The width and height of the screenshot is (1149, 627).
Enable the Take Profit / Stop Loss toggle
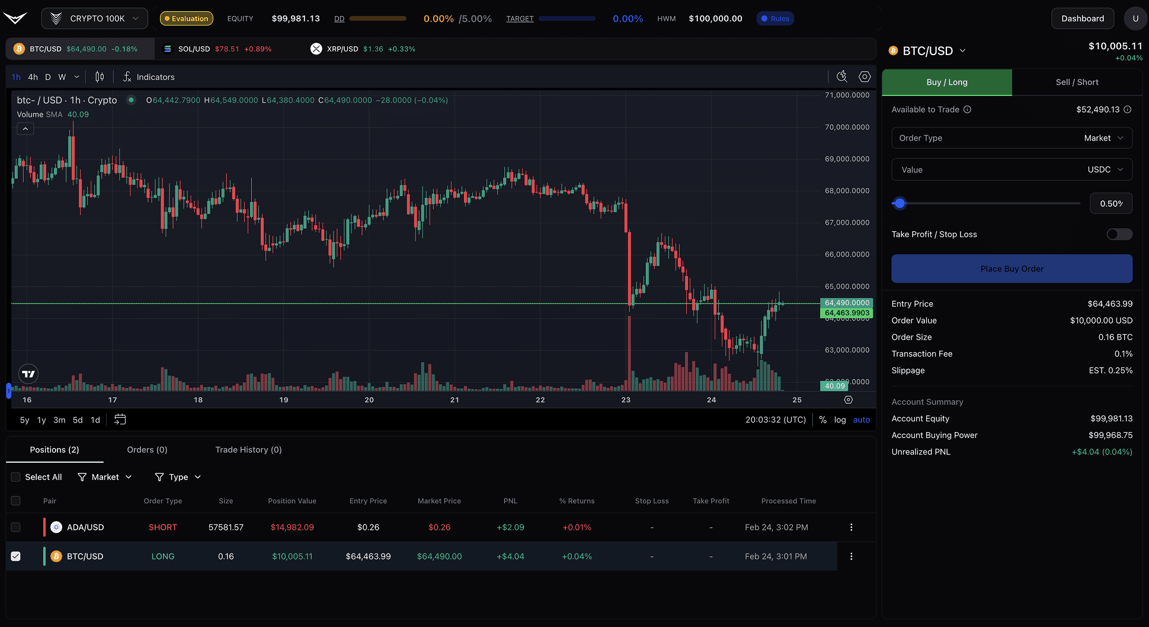pos(1119,234)
